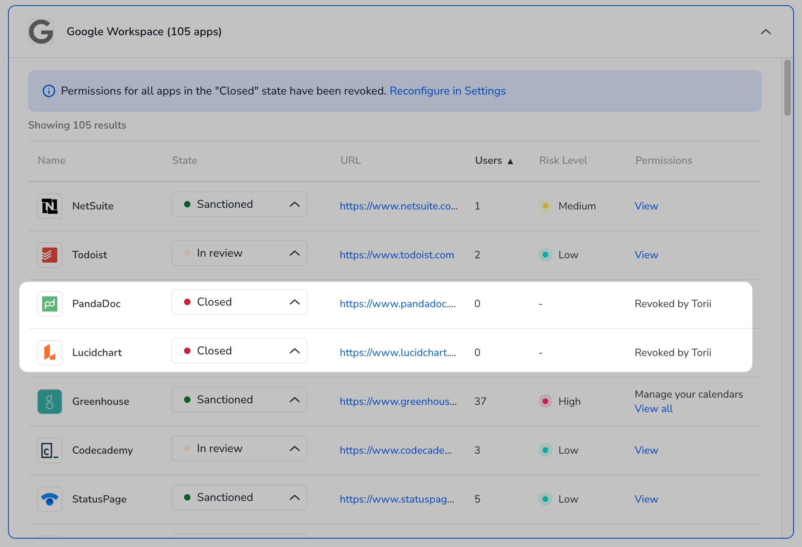Click the vertical scrollbar thumb
Viewport: 802px width, 547px height.
788,88
